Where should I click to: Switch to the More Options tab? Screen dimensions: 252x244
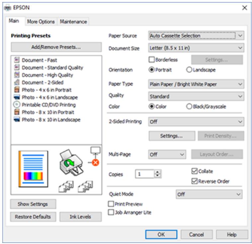click(x=41, y=22)
